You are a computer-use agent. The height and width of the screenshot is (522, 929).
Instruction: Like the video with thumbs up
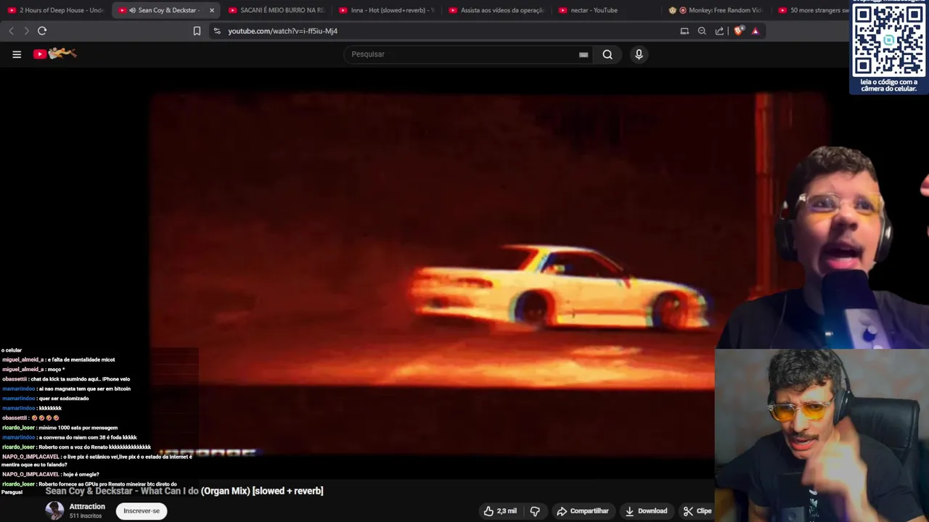pos(501,511)
